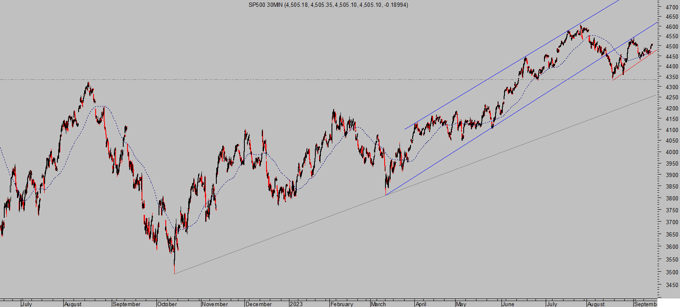
Task: Click the June time axis label
Action: [508, 304]
